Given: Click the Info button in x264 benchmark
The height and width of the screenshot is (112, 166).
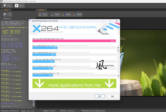Looking at the screenshot, I should 100,96.
